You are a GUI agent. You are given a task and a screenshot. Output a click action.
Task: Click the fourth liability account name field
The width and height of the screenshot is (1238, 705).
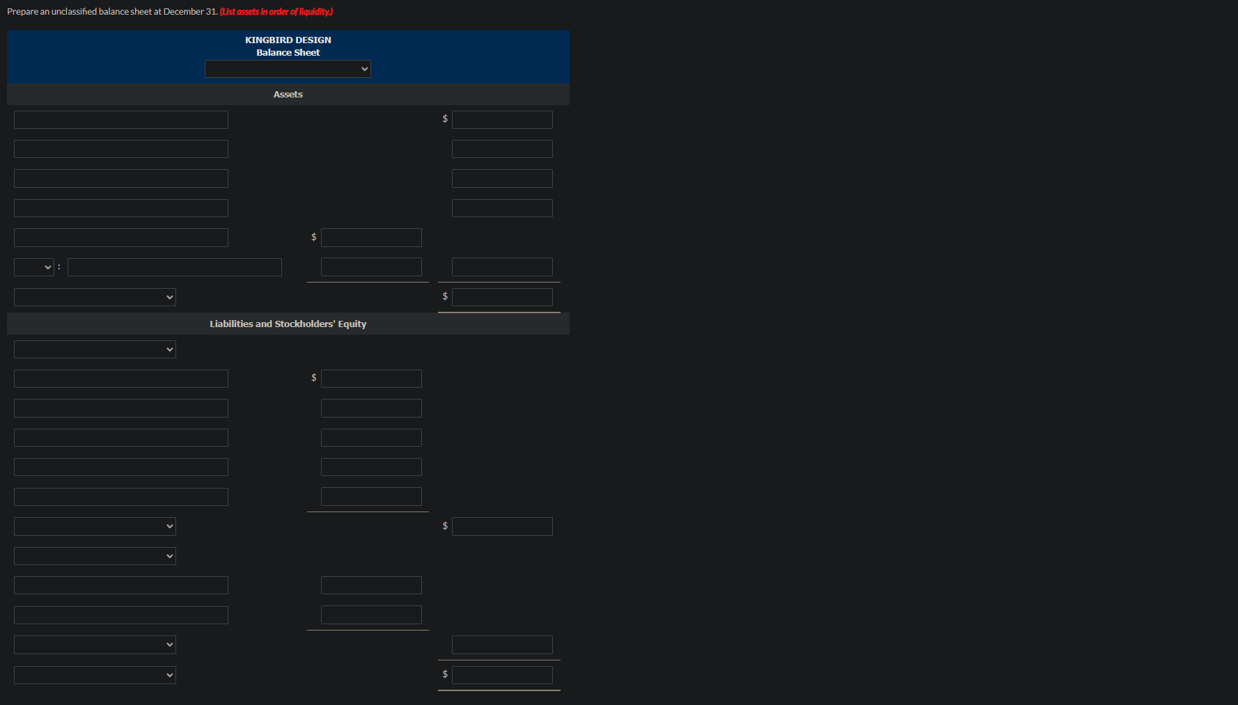[x=121, y=467]
